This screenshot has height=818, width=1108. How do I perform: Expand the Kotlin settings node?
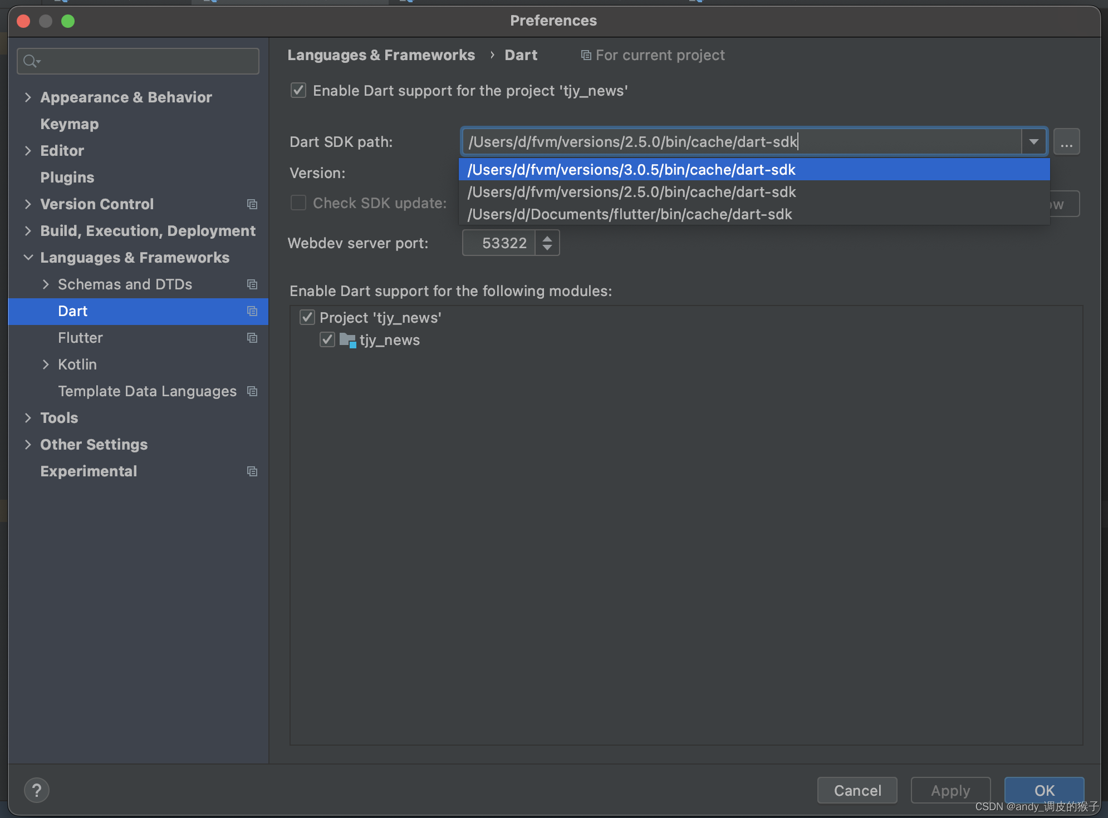(x=46, y=364)
